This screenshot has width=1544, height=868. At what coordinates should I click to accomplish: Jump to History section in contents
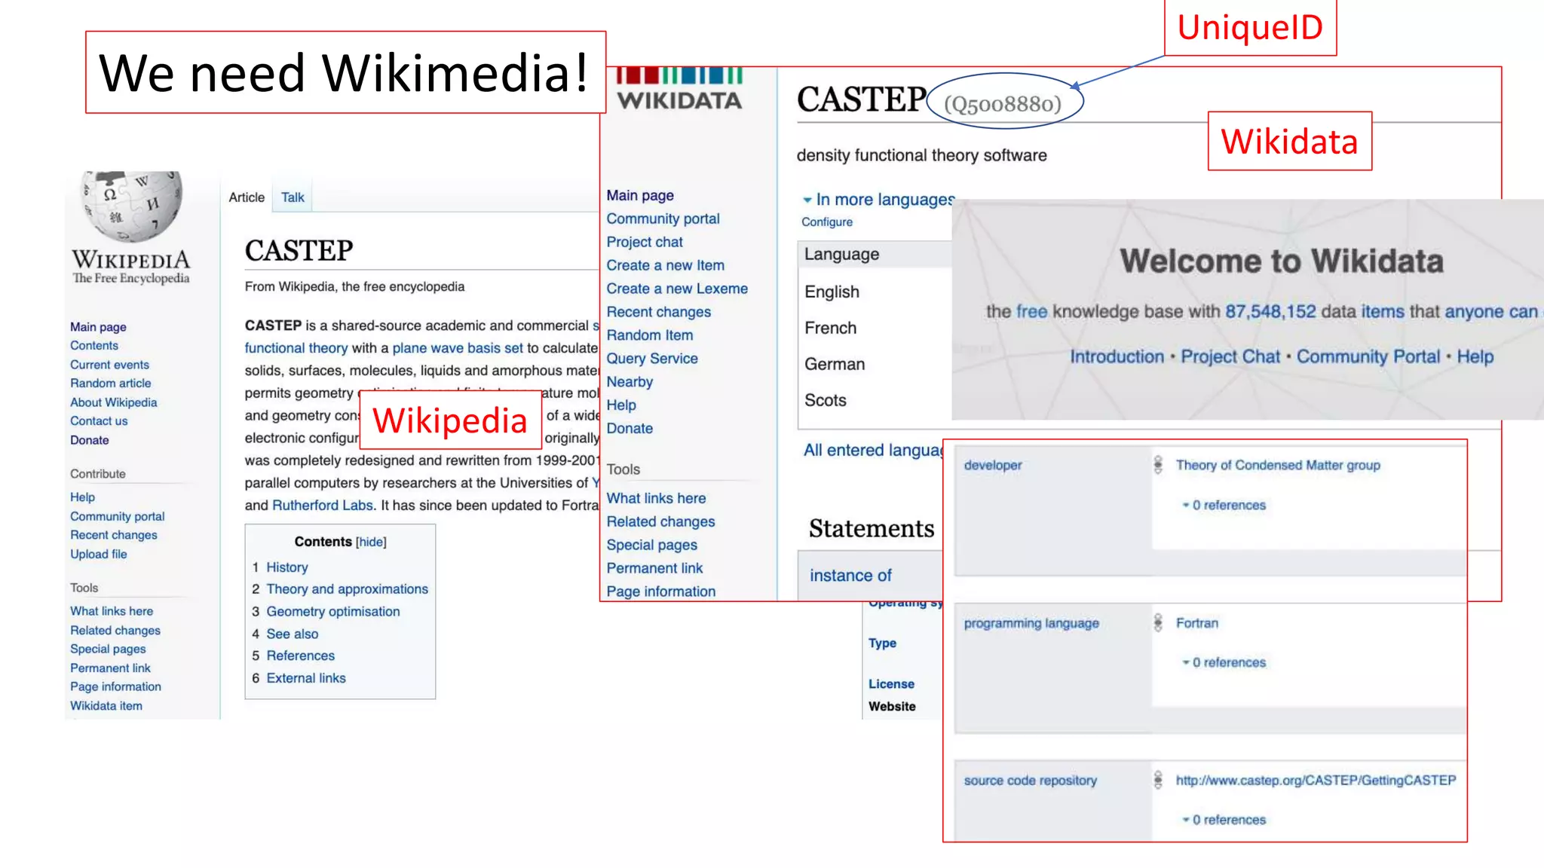pos(287,567)
